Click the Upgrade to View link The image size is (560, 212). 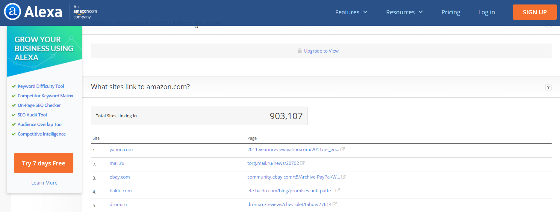[321, 51]
